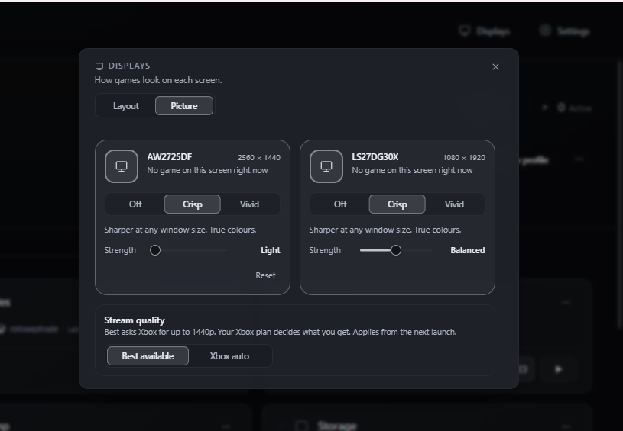
Task: Click the 2560 × 1440 resolution text
Action: tap(259, 158)
